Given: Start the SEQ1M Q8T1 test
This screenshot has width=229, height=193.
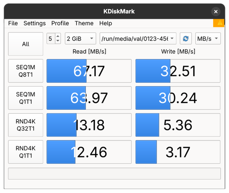Looking at the screenshot, I should tap(26, 71).
